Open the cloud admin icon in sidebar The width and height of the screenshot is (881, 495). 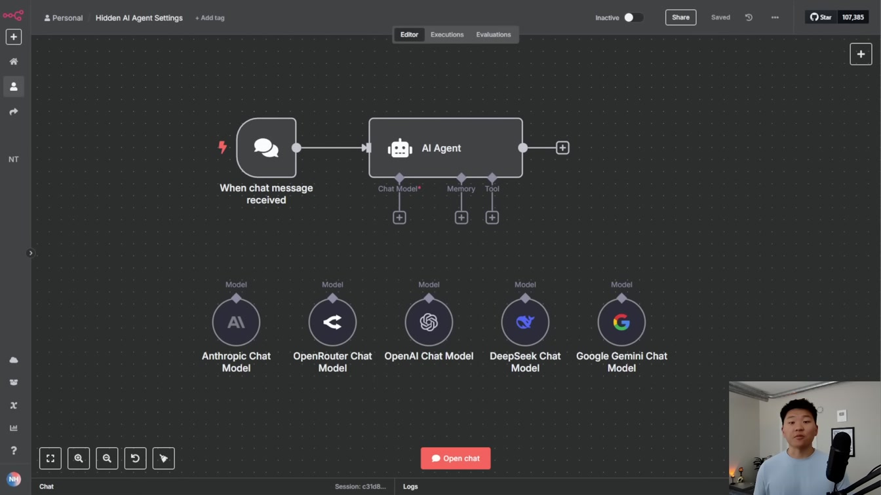pyautogui.click(x=14, y=360)
